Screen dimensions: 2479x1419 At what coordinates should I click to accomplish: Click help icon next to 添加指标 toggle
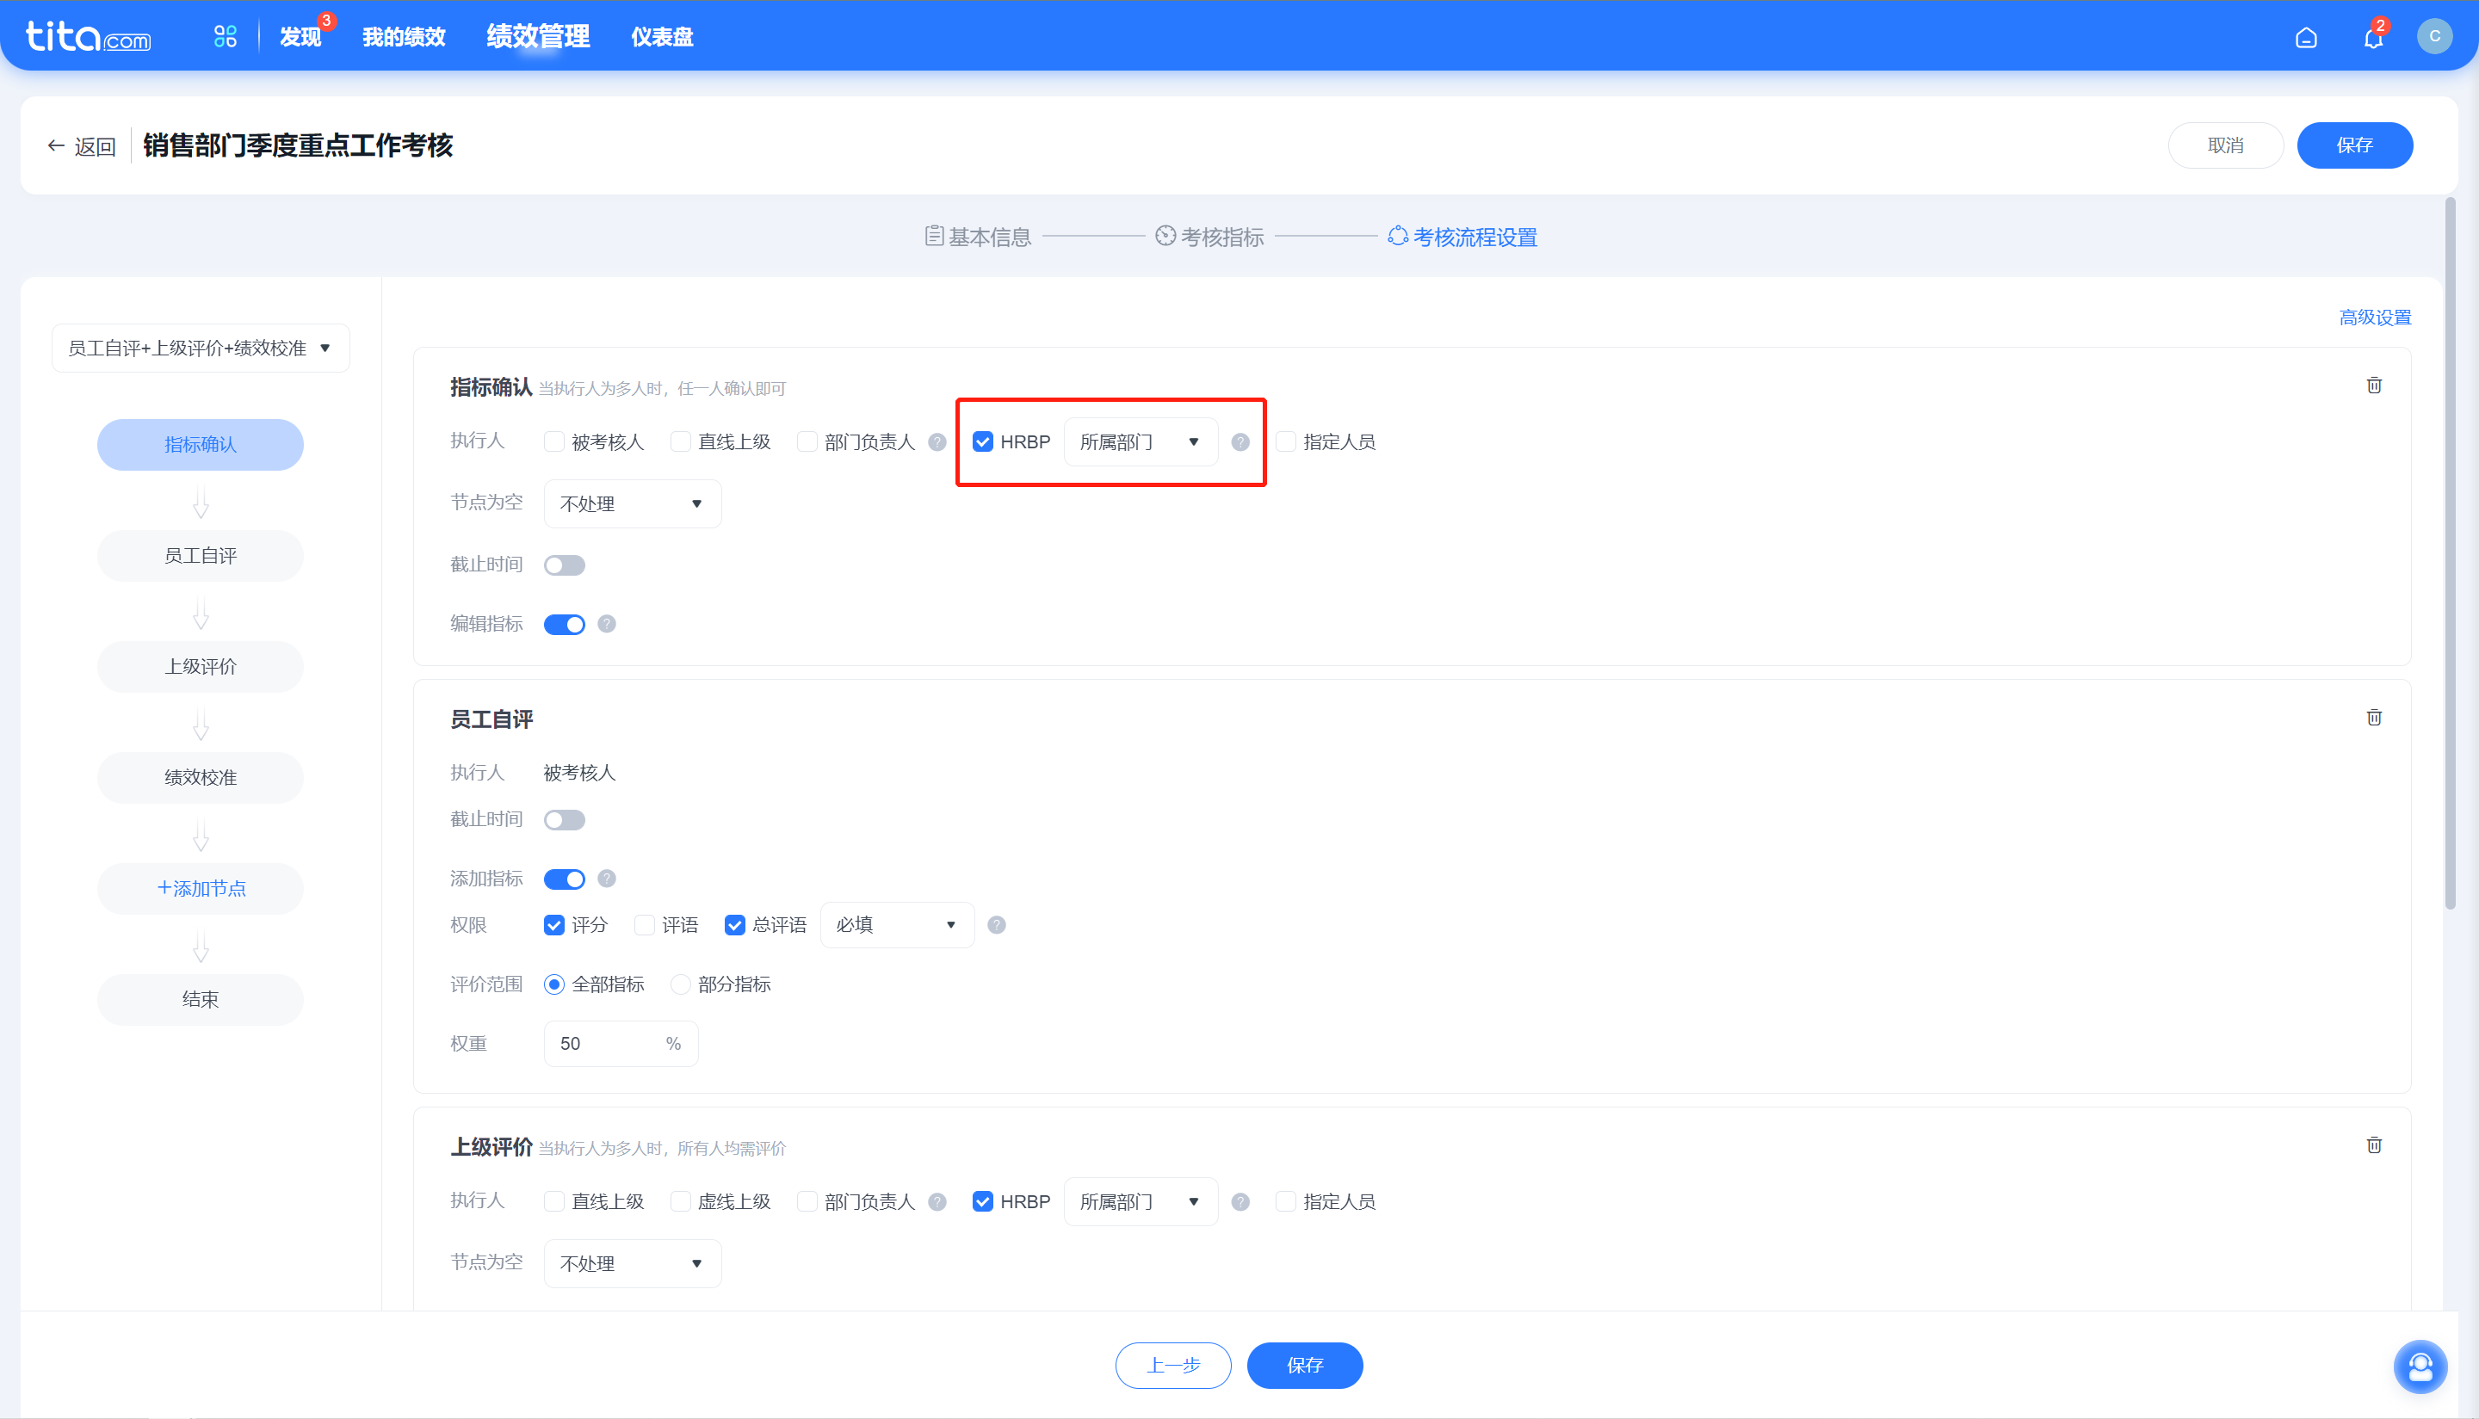coord(606,879)
